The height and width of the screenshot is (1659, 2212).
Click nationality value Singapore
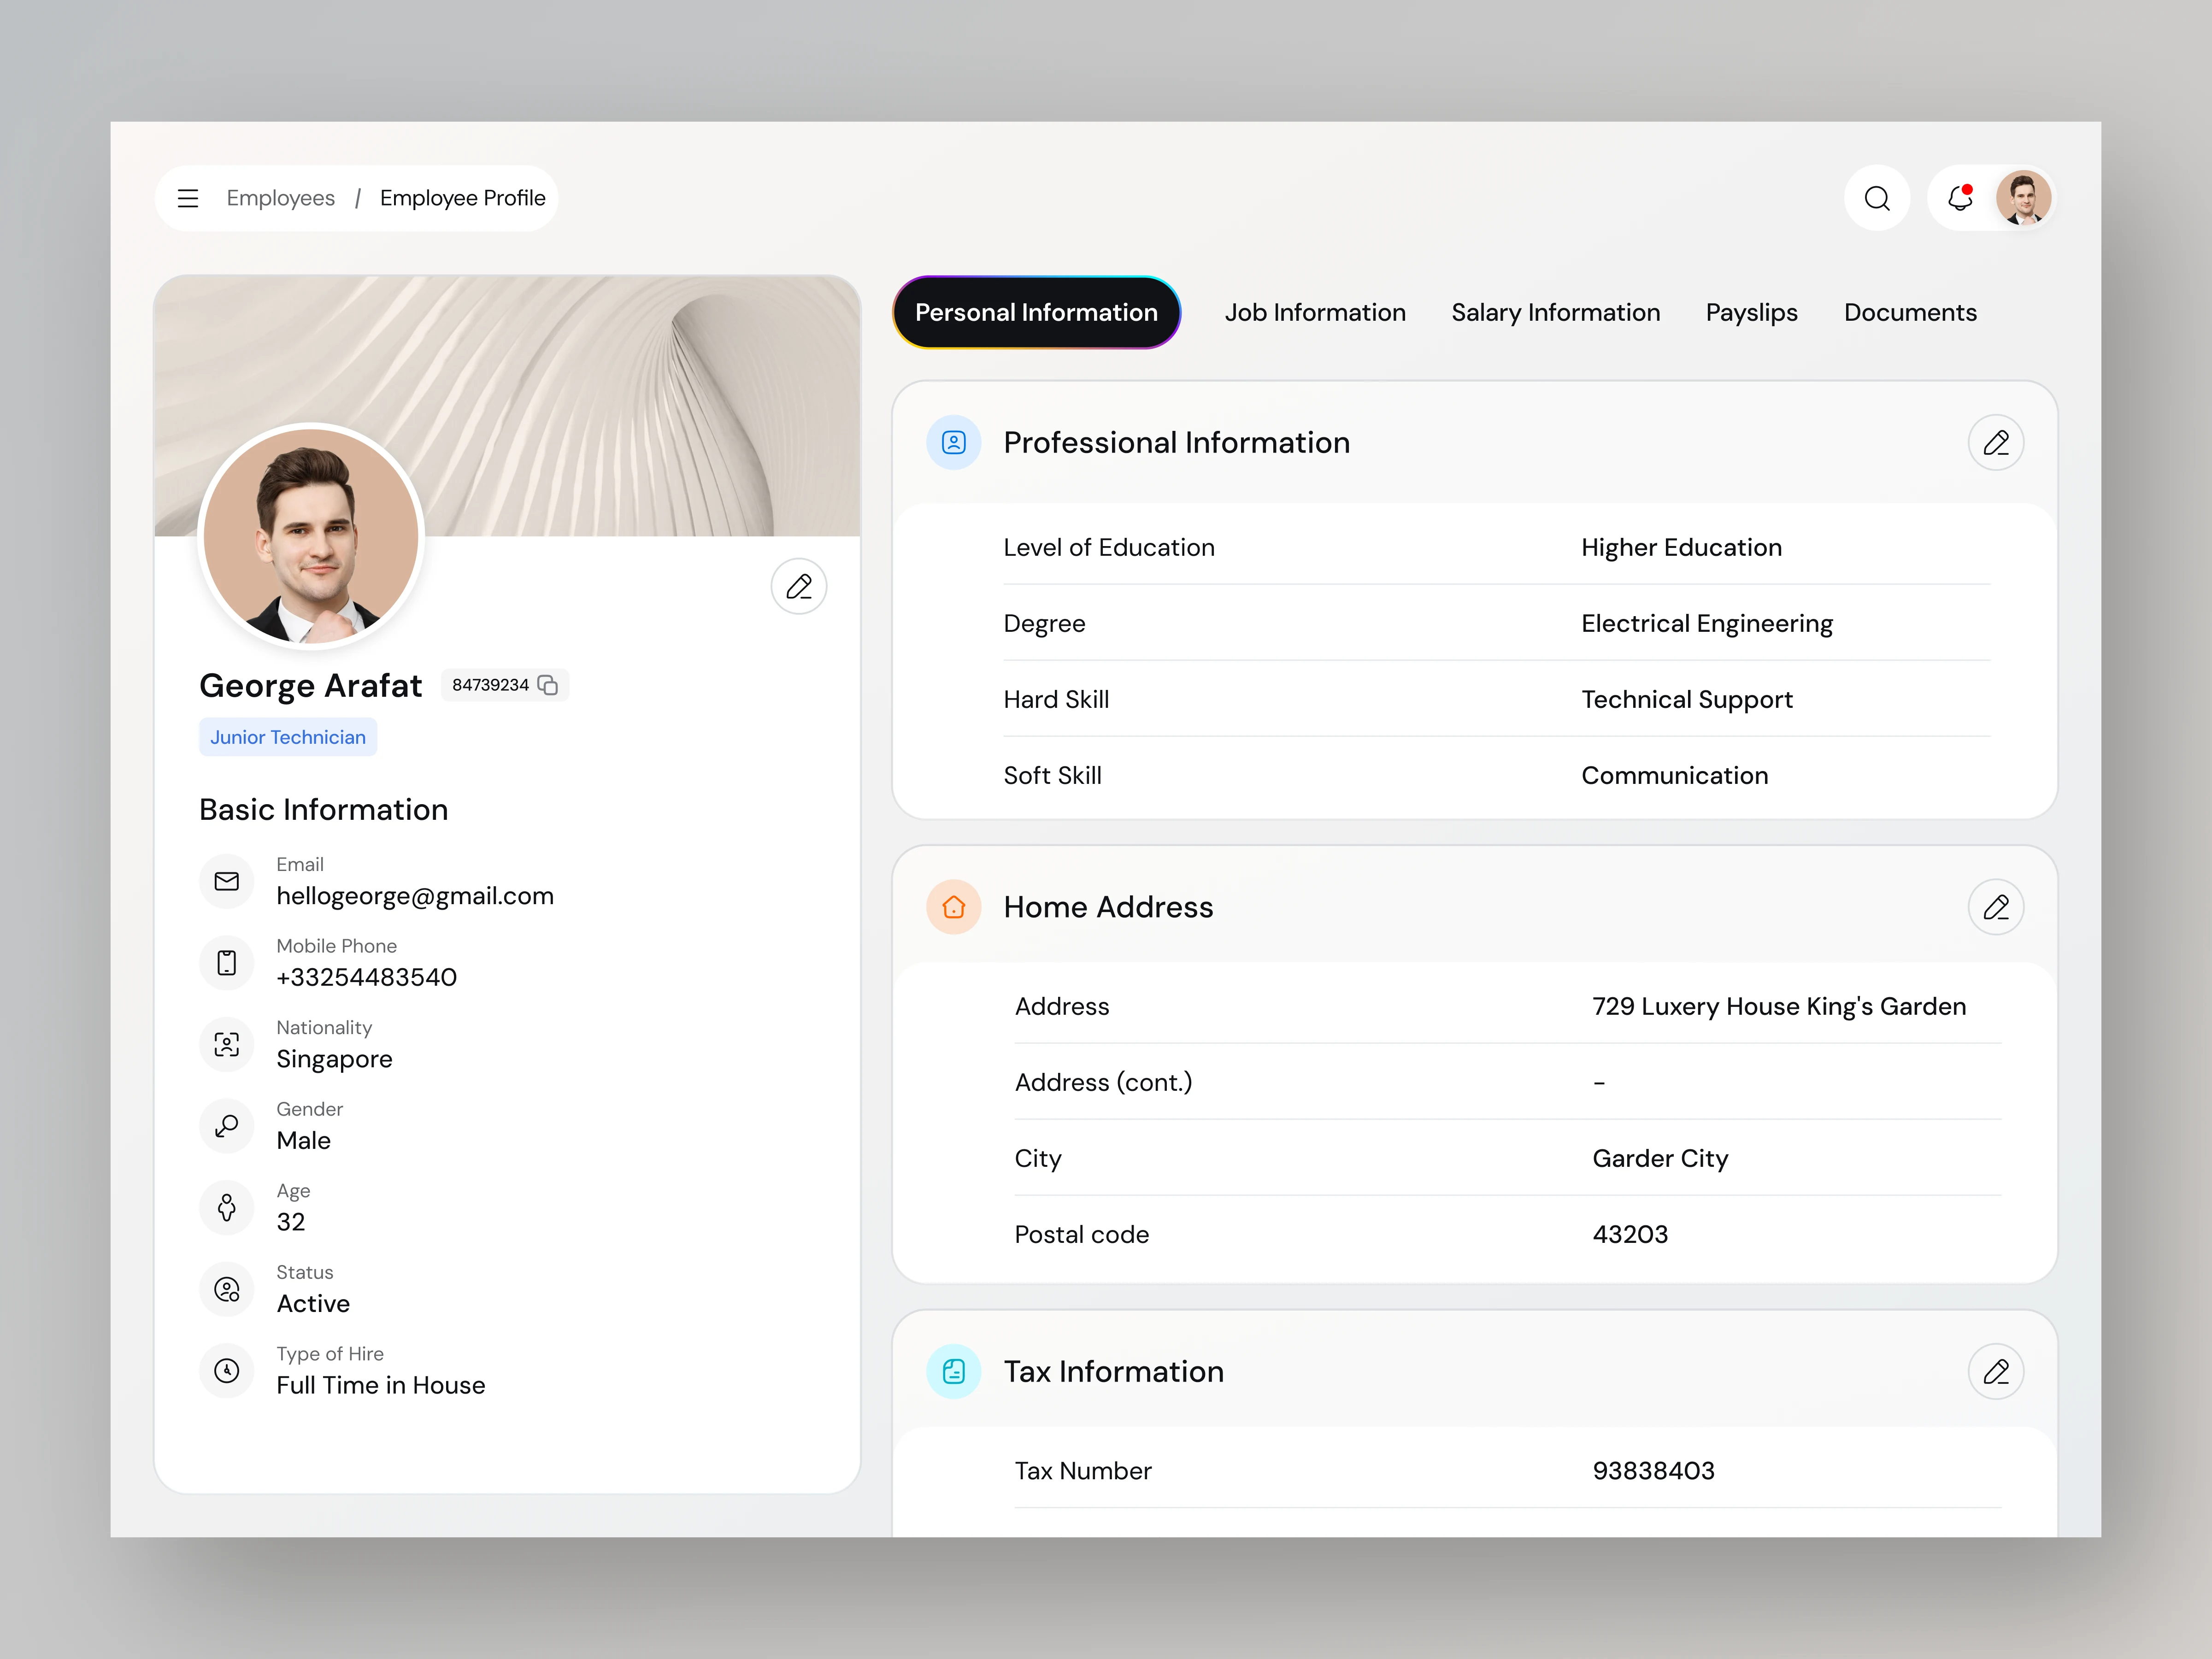pos(335,1059)
